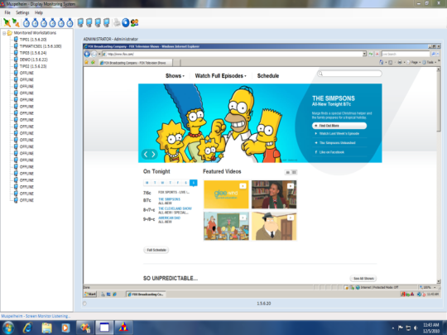
Task: Select workstation TIP03 (1.5.6.24)
Action: [x=33, y=53]
